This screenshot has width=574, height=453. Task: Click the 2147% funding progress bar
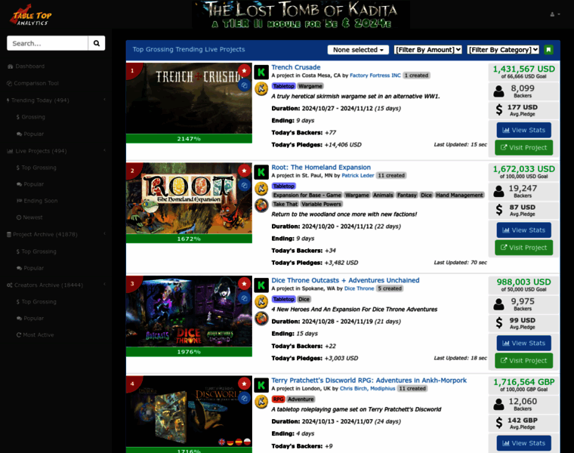coord(189,139)
